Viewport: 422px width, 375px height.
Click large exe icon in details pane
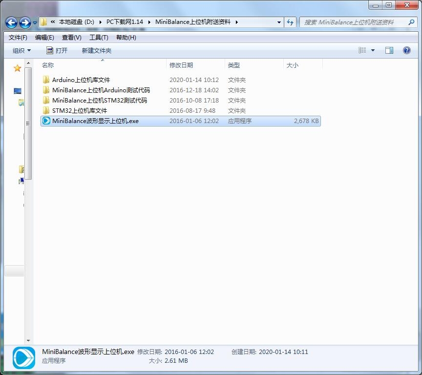tap(23, 358)
